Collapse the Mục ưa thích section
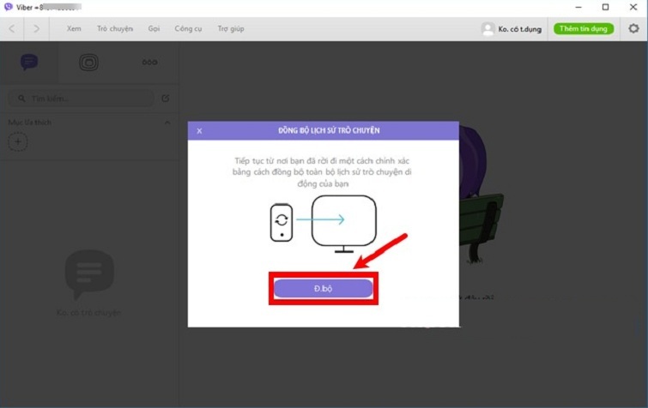 [167, 123]
